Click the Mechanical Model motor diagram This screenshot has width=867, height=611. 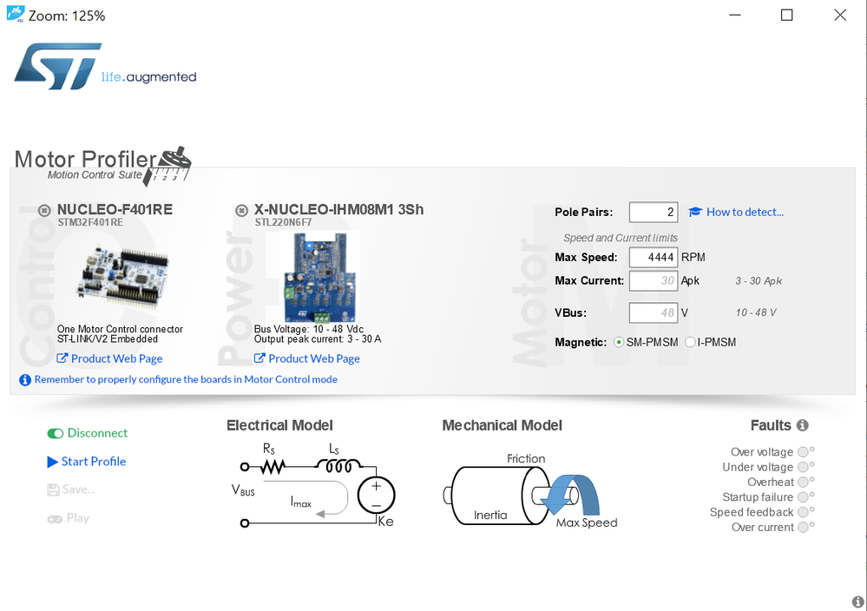[x=529, y=491]
